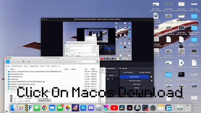Open Messages from the Dock

click(37, 108)
